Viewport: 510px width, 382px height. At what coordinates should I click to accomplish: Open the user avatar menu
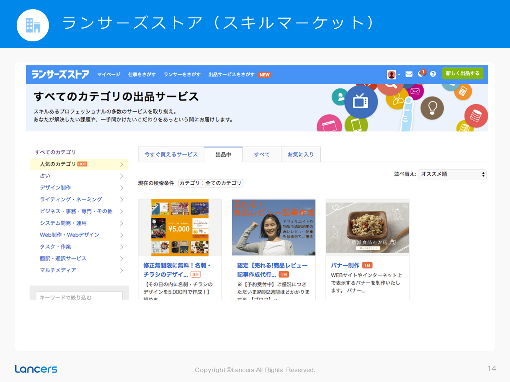click(391, 74)
